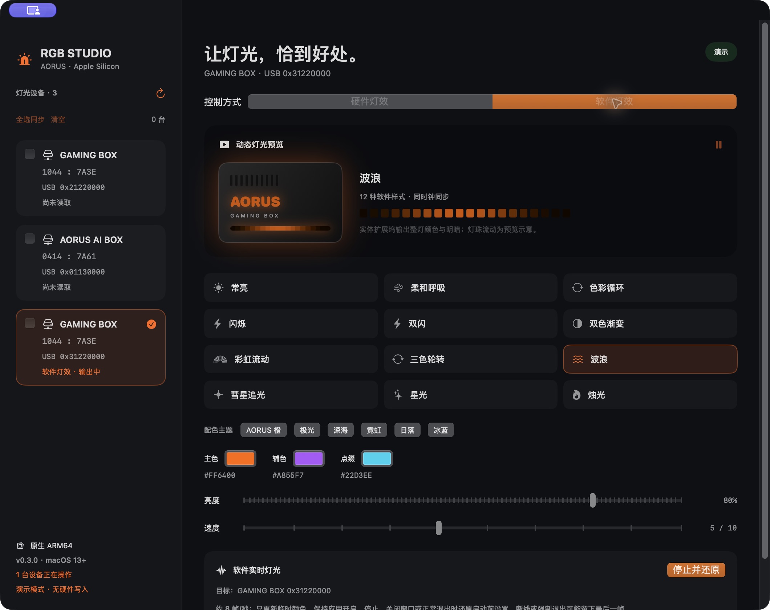This screenshot has height=610, width=770.
Task: Click the refresh devices icon
Action: [x=161, y=94]
